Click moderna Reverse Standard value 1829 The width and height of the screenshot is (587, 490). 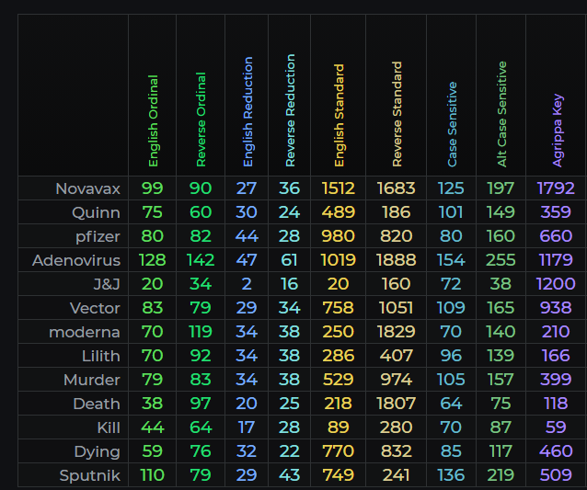(396, 332)
